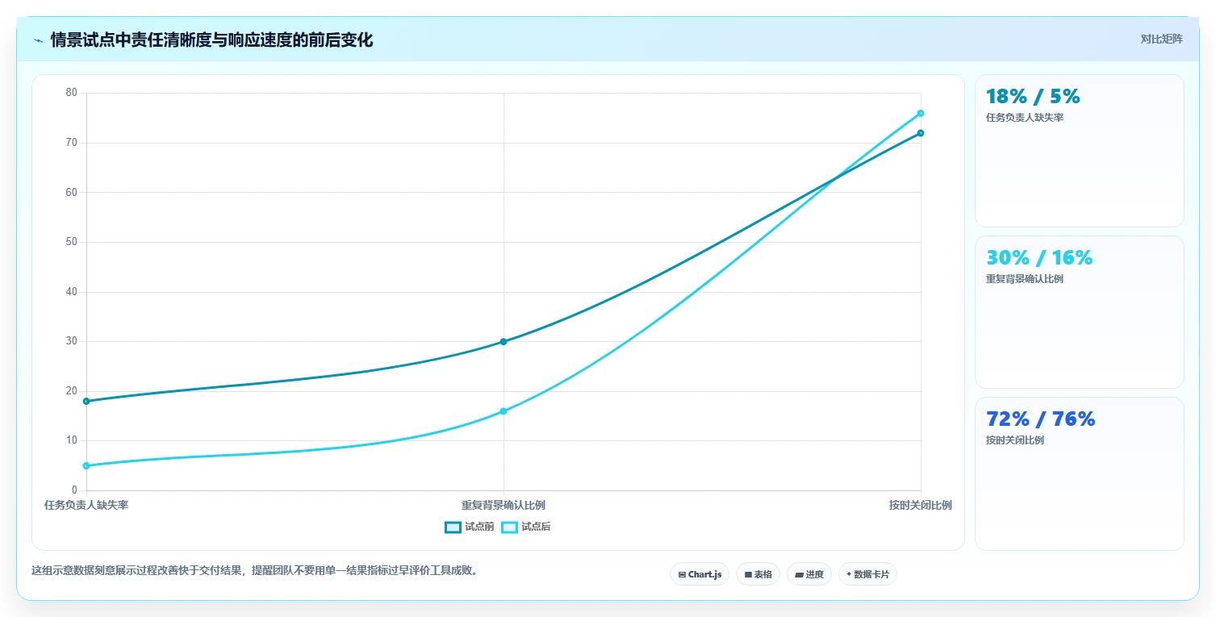
Task: Click the chart title heading text
Action: click(211, 40)
